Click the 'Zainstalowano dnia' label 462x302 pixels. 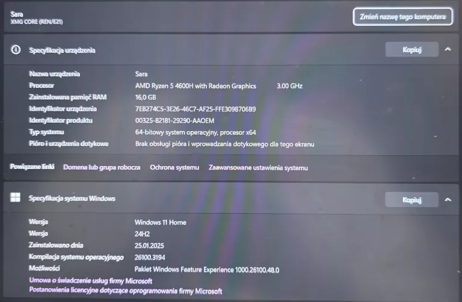pos(56,245)
